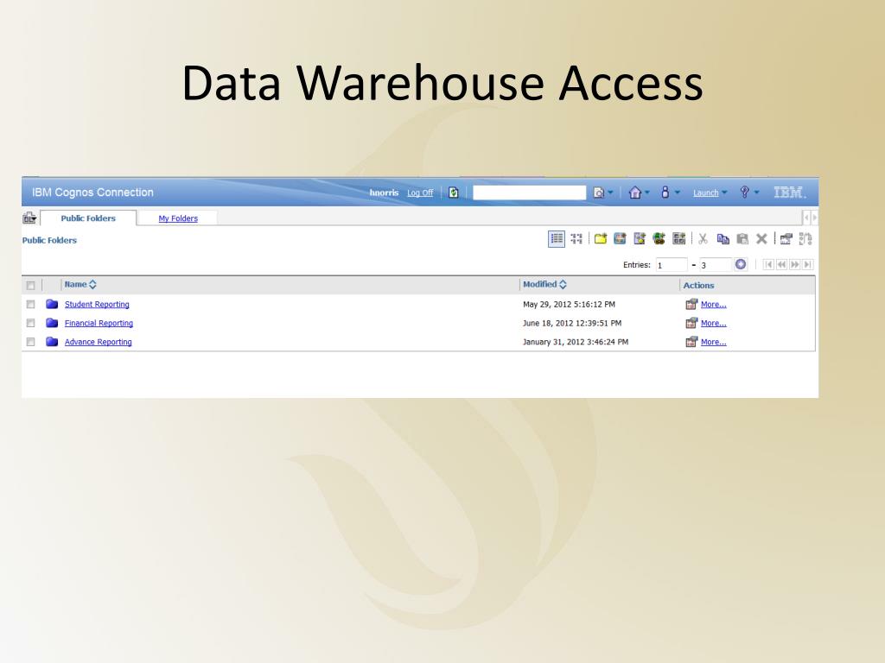Image resolution: width=885 pixels, height=663 pixels.
Task: Open the Financial Reporting folder link
Action: 99,323
